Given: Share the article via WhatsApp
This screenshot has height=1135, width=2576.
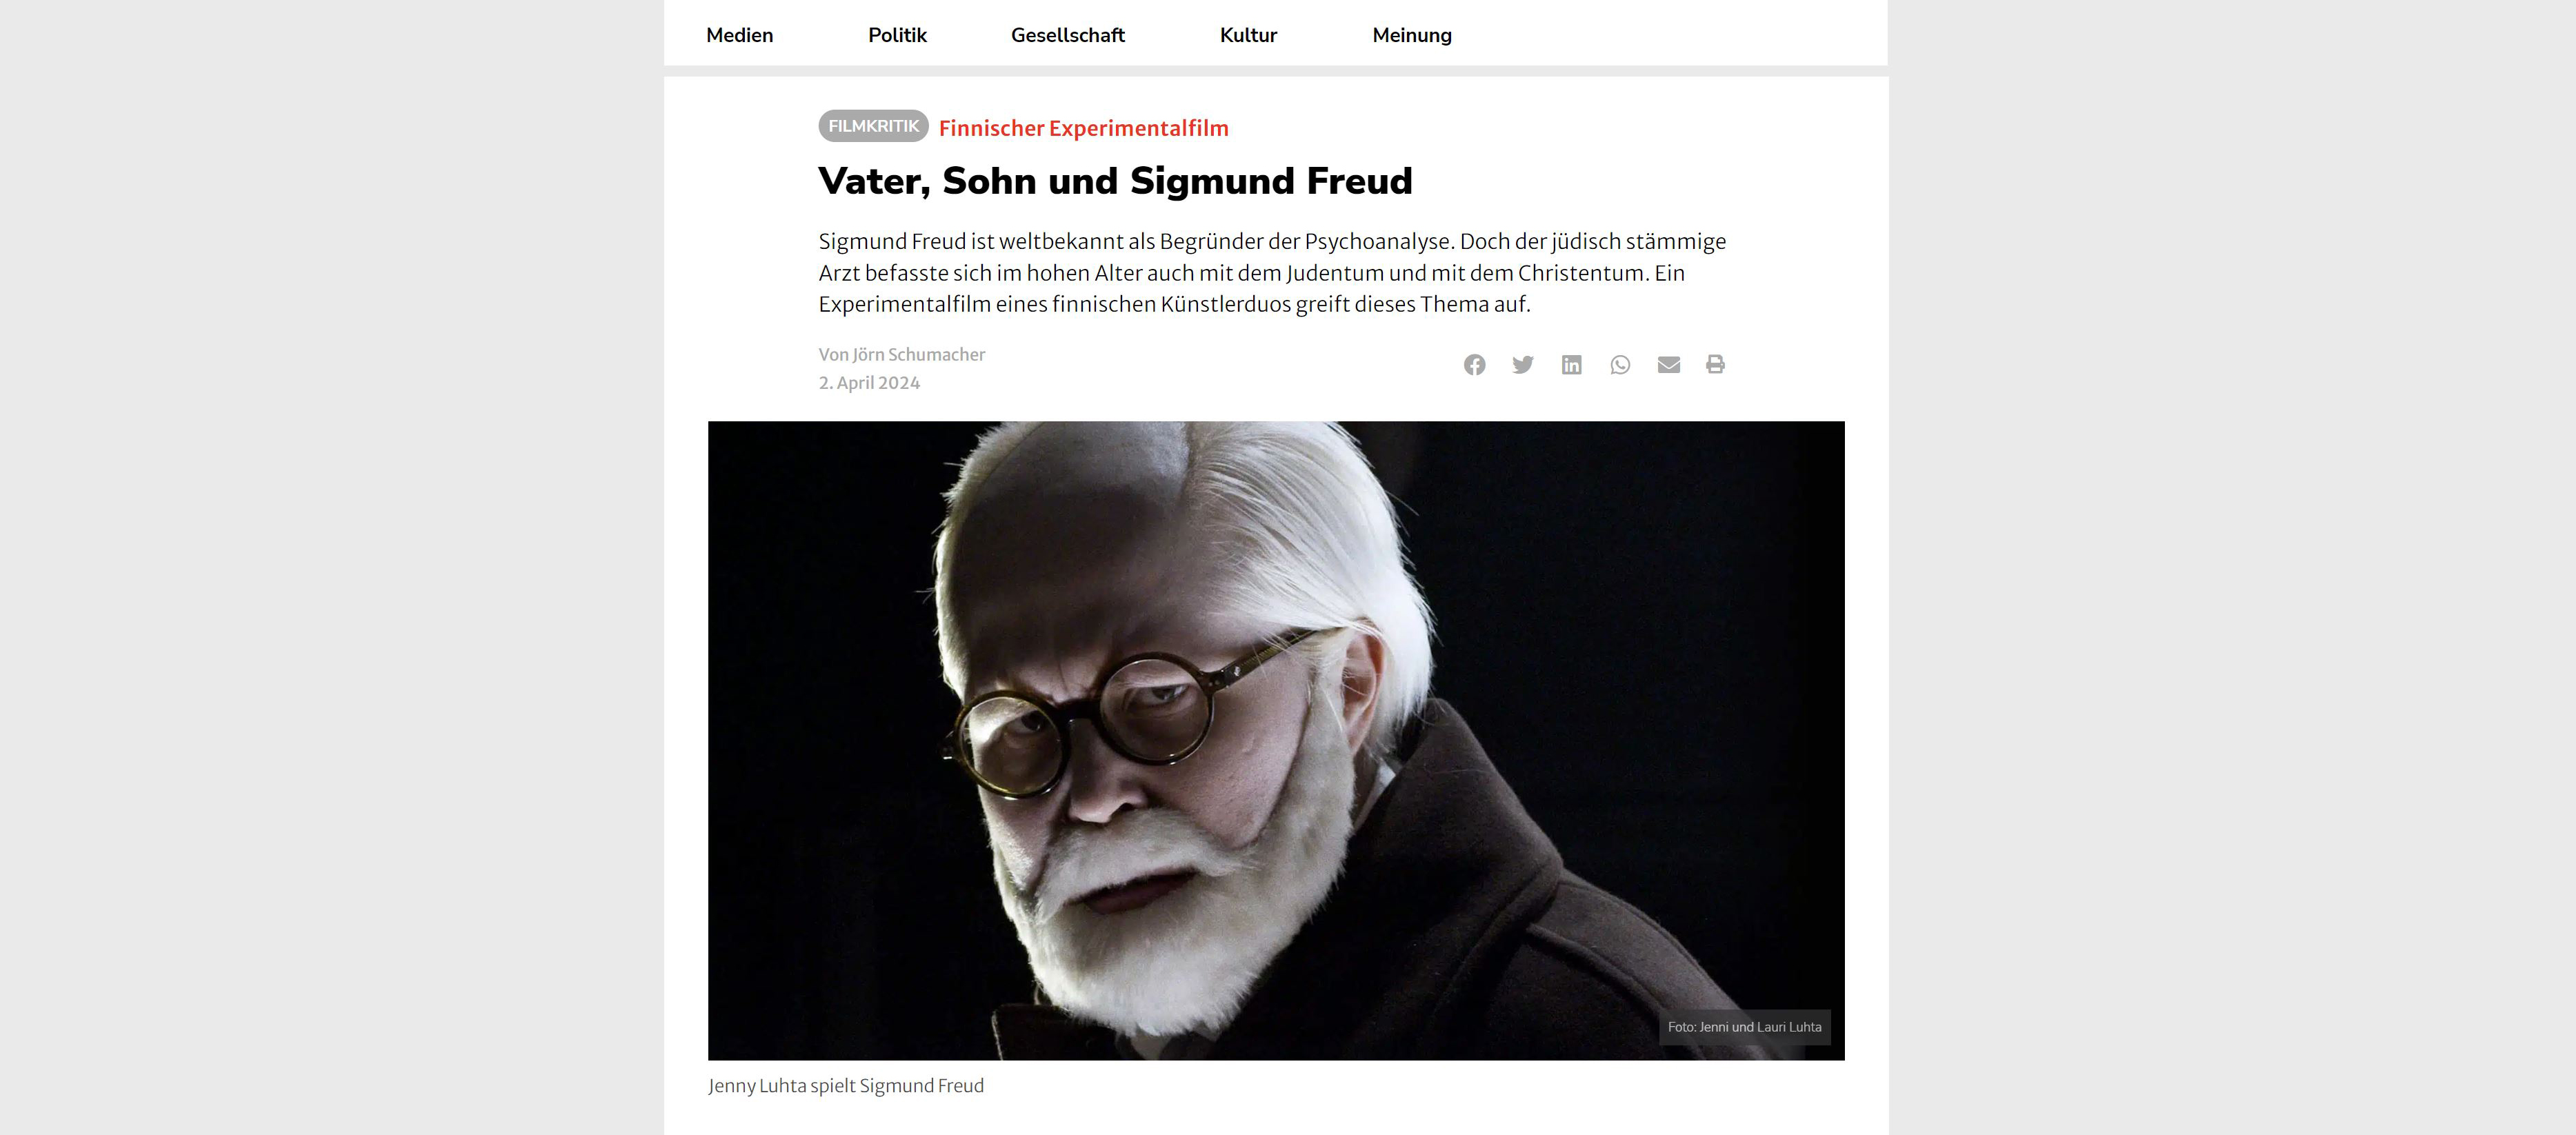Looking at the screenshot, I should coord(1620,365).
